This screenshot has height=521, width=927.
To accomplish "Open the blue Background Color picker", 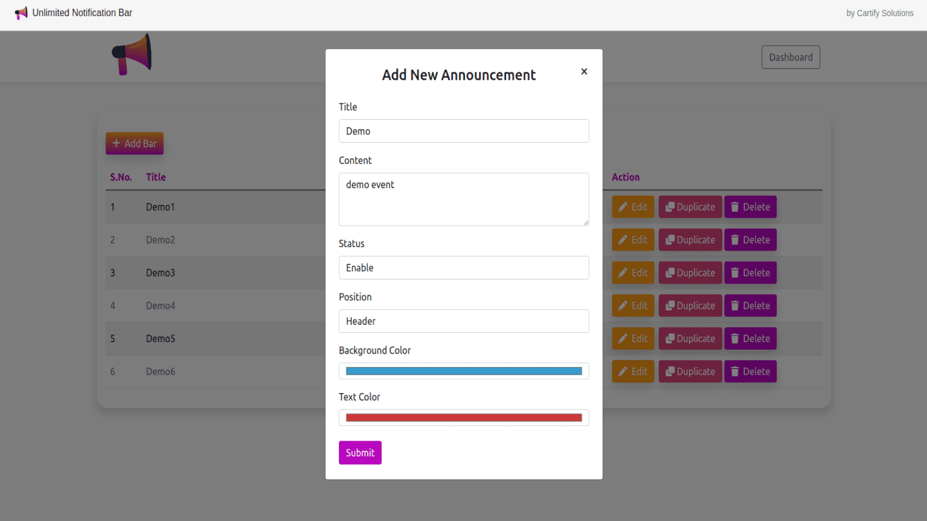I will pos(463,370).
